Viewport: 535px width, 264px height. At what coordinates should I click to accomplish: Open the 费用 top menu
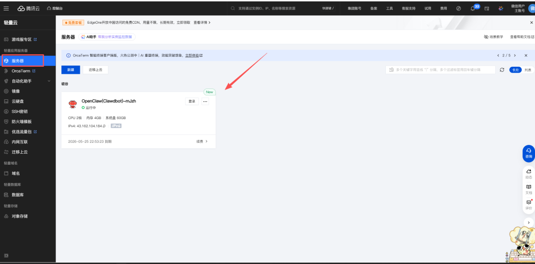click(x=443, y=8)
